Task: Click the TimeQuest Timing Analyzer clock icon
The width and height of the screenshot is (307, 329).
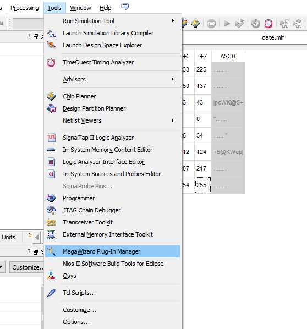Action: (x=51, y=62)
